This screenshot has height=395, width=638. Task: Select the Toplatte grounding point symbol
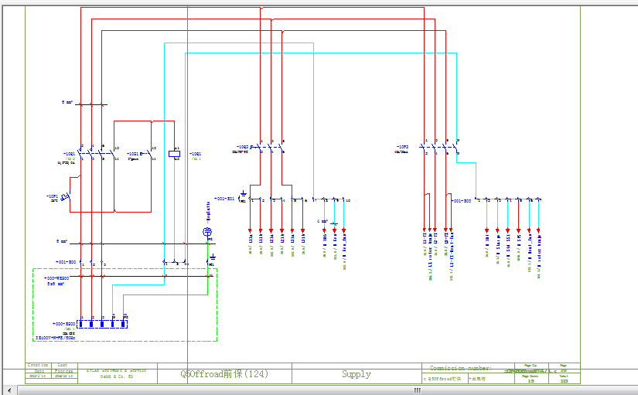(x=207, y=232)
